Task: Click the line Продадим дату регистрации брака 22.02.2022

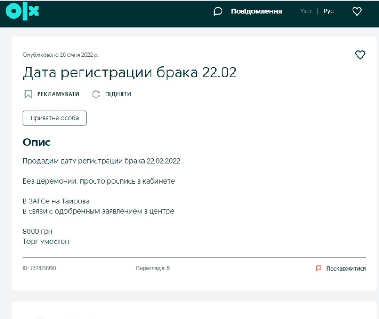Action: click(102, 161)
